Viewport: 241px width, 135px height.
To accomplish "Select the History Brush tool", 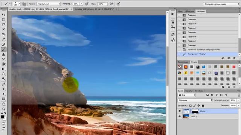I will pyautogui.click(x=3, y=59).
